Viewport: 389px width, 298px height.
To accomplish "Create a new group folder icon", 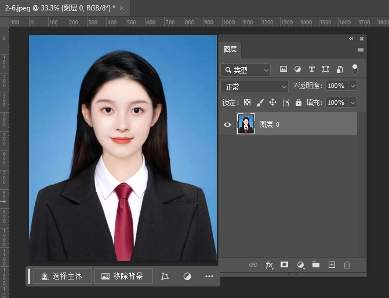I will coord(316,264).
